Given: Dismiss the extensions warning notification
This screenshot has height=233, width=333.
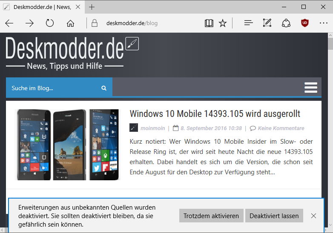Looking at the screenshot, I should click(313, 216).
